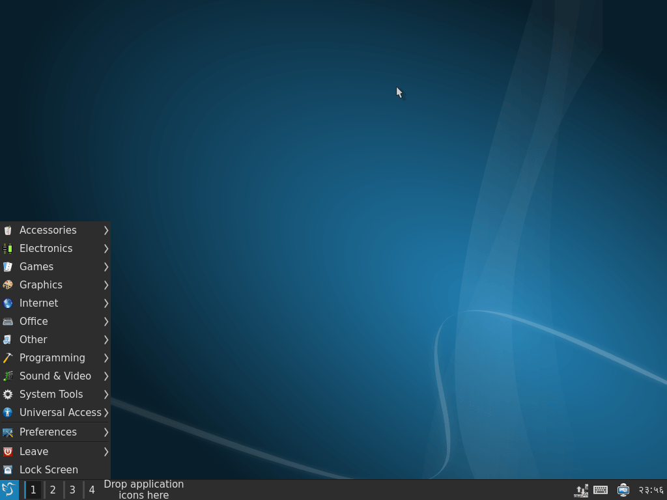667x500 pixels.
Task: Click the Lock Screen icon
Action: (x=8, y=470)
